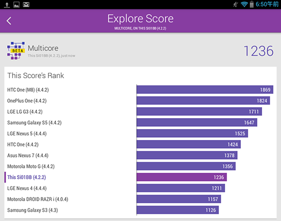
Task: Tap 'This Score's Rank' heading
Action: 36,75
